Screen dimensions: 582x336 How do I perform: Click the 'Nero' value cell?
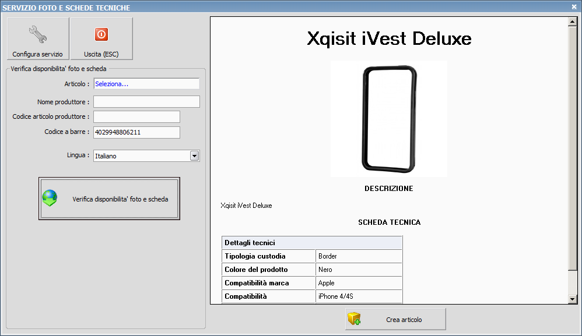pos(359,269)
